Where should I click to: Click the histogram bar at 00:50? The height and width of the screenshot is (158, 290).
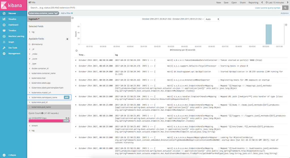click(x=268, y=34)
